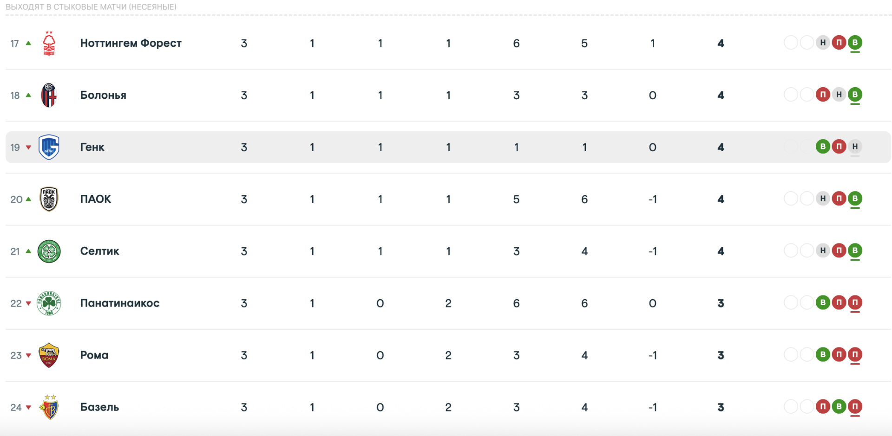892x436 pixels.
Task: Open the Болонья team link
Action: [103, 95]
